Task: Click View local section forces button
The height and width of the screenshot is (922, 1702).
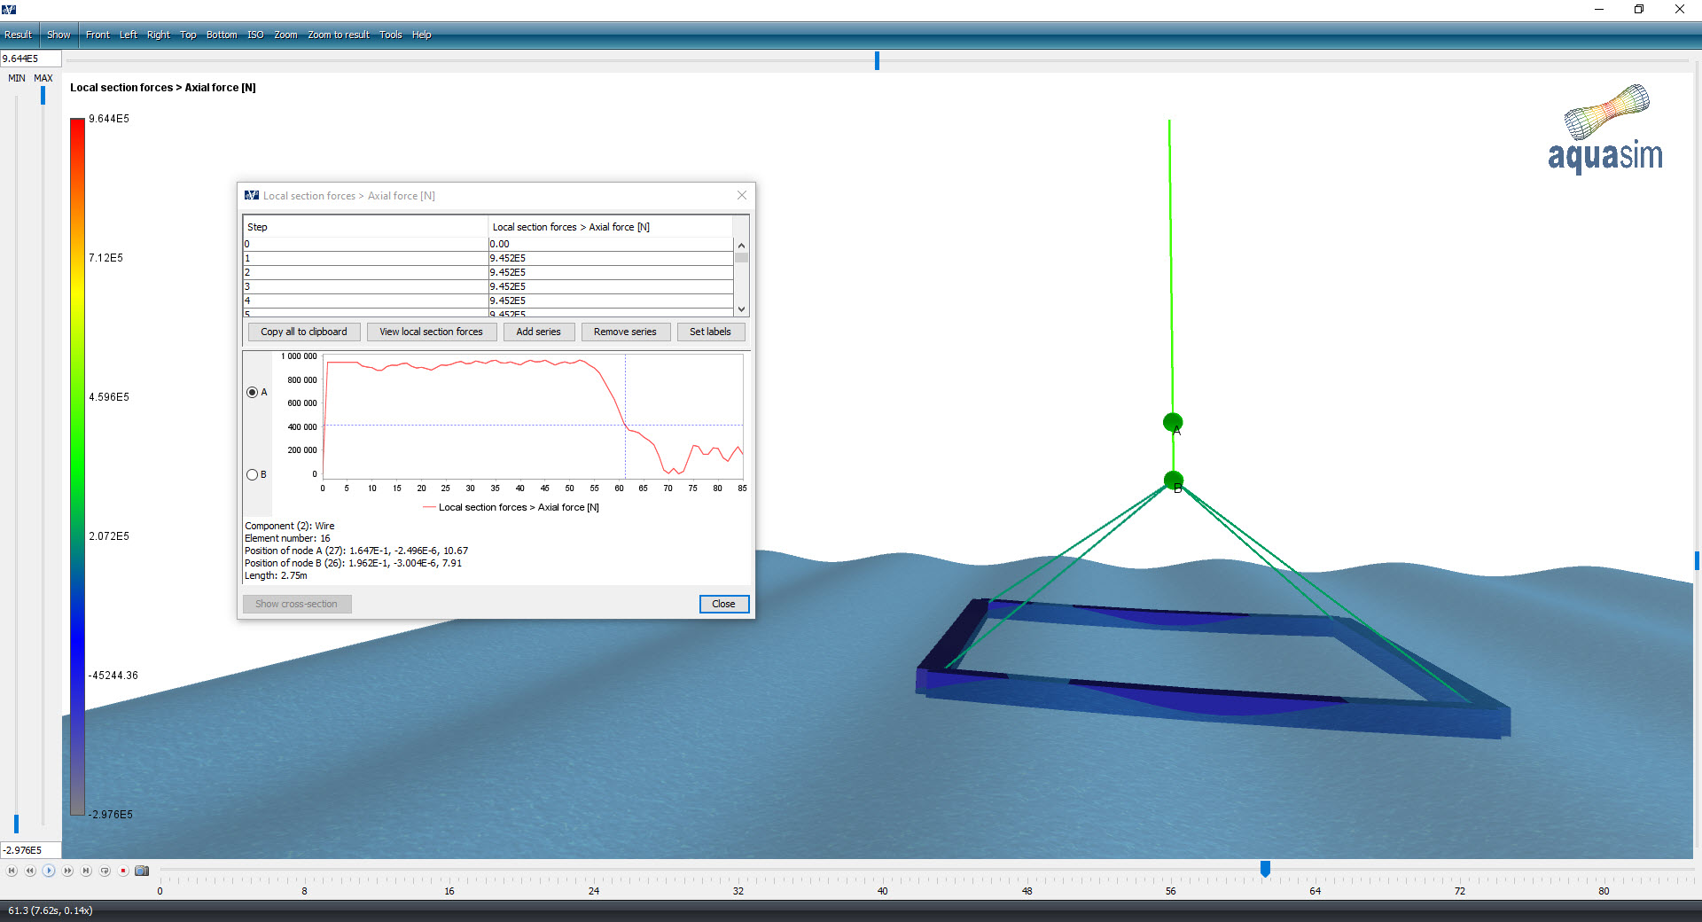Action: pos(432,332)
